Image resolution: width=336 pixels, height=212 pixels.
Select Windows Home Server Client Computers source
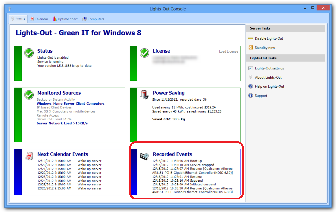(x=70, y=104)
